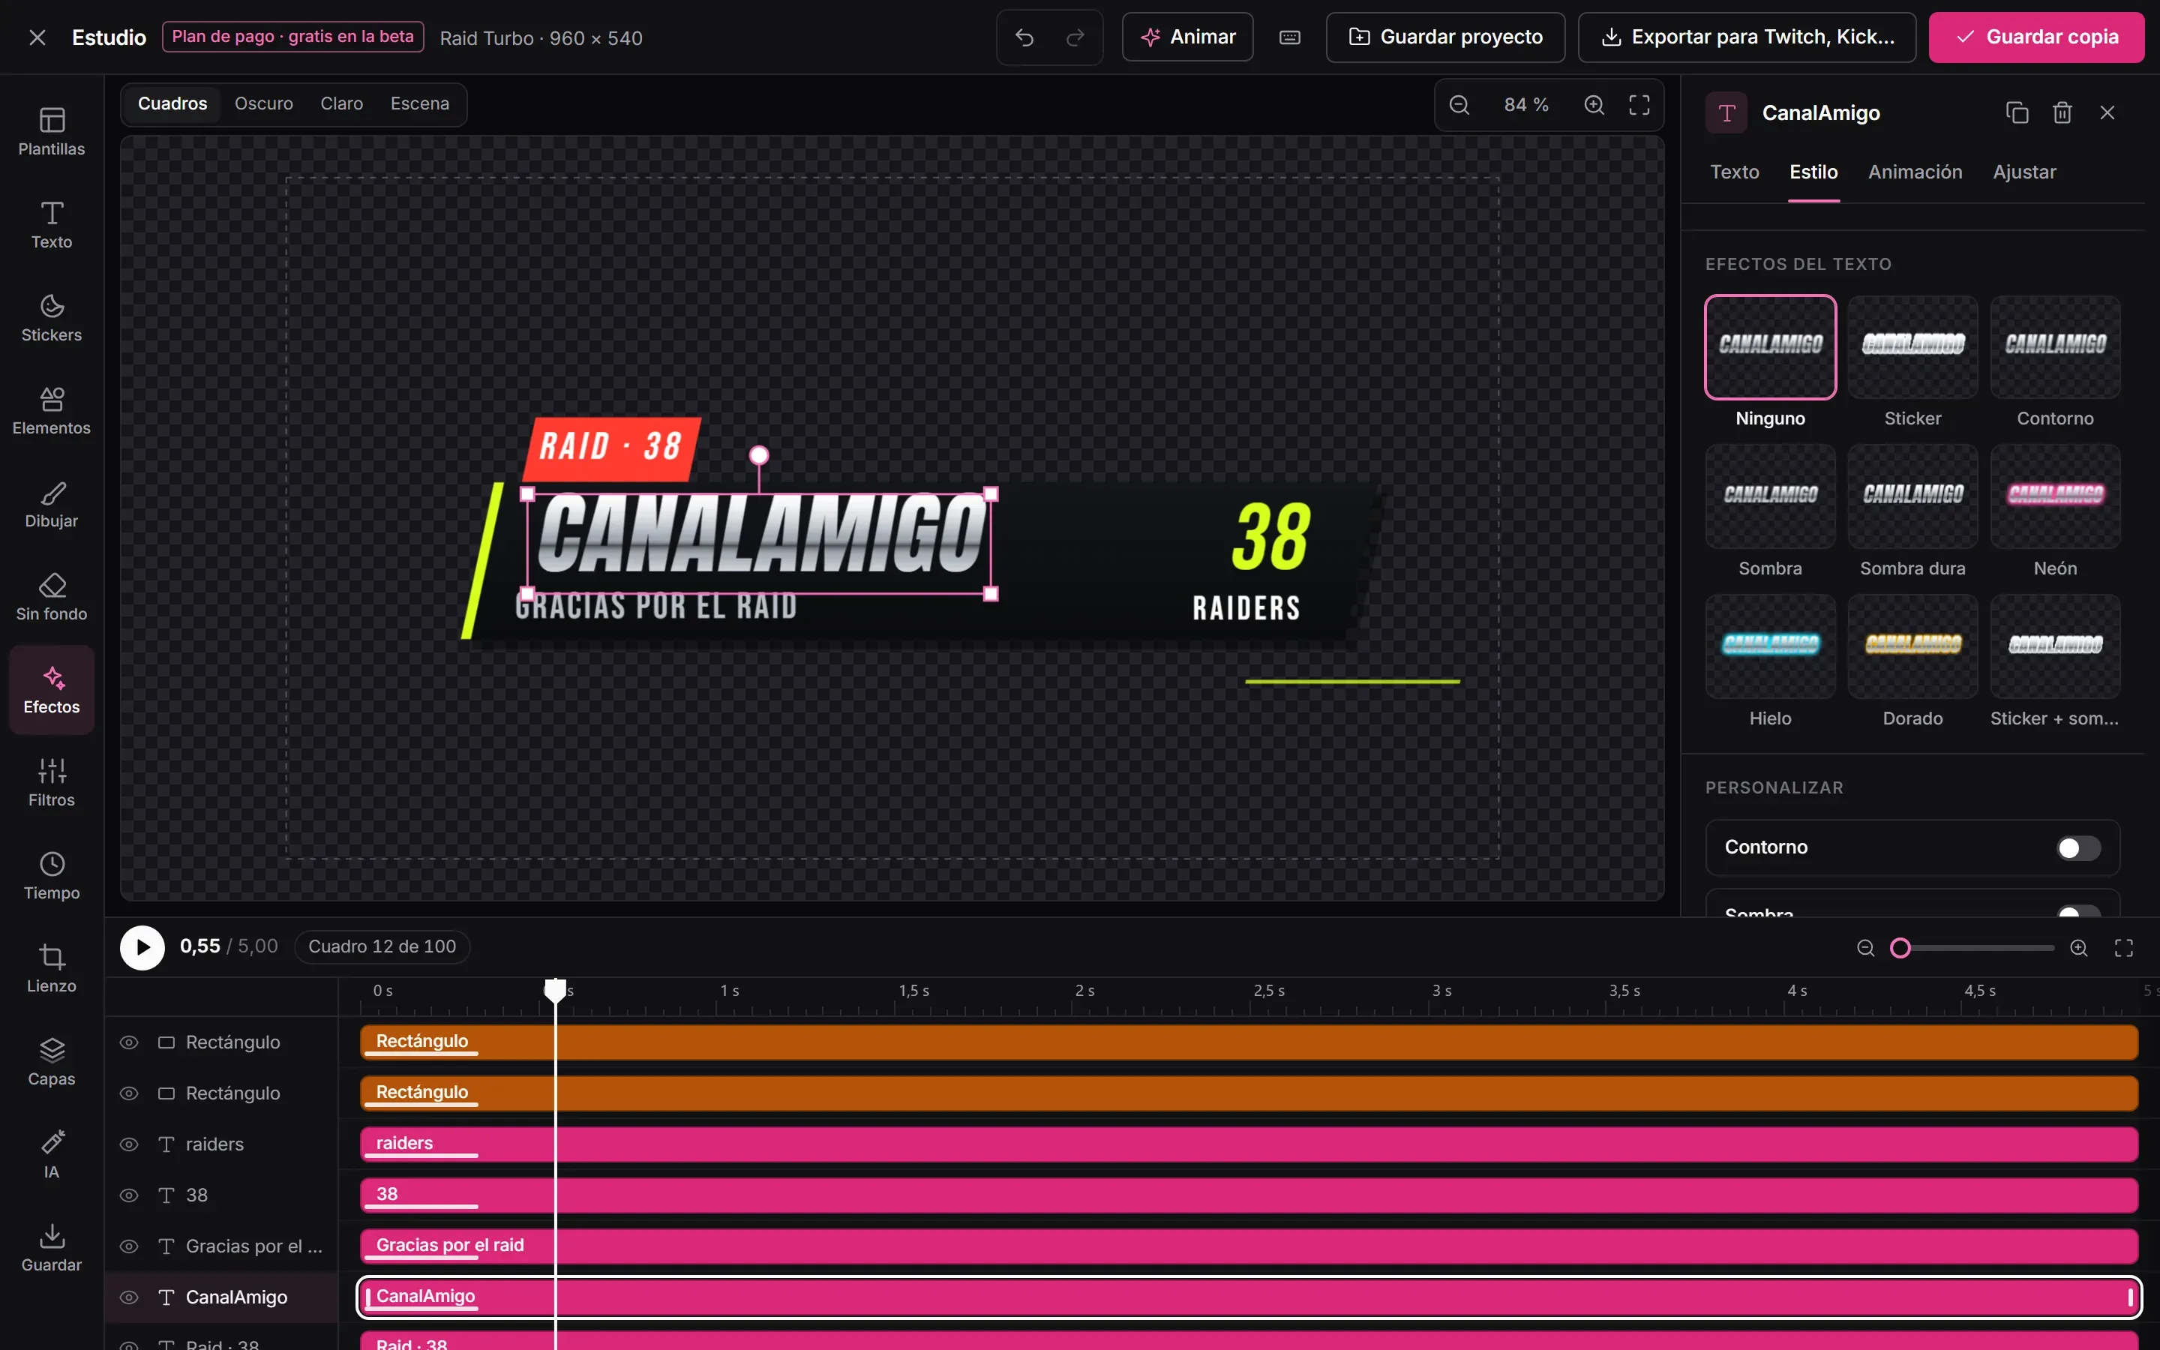Undo the last action
Viewport: 2160px width, 1350px height.
(1024, 37)
